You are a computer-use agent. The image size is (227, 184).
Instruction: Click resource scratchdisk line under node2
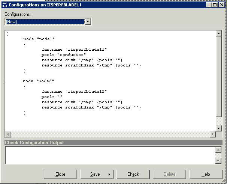coord(91,107)
